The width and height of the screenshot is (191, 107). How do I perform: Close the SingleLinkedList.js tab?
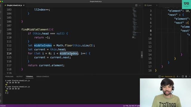[24, 5]
